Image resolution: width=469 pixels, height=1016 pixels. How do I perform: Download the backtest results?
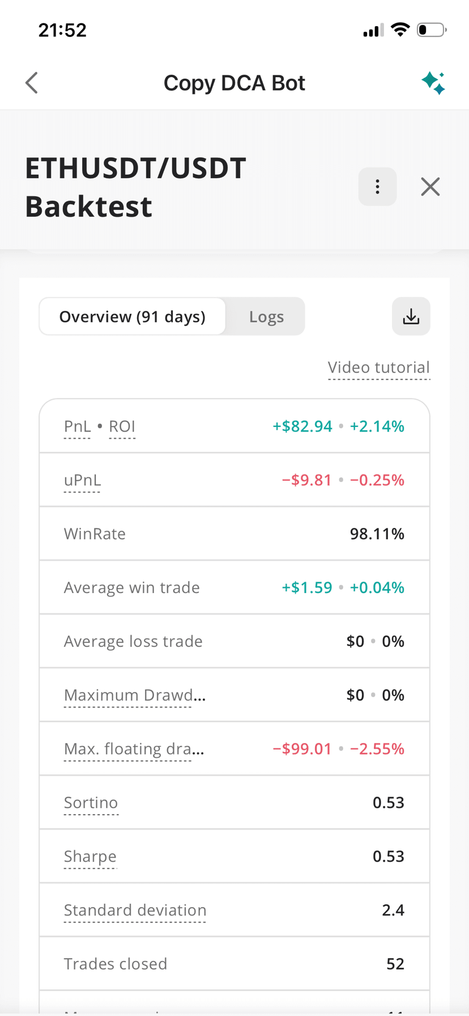pos(411,316)
